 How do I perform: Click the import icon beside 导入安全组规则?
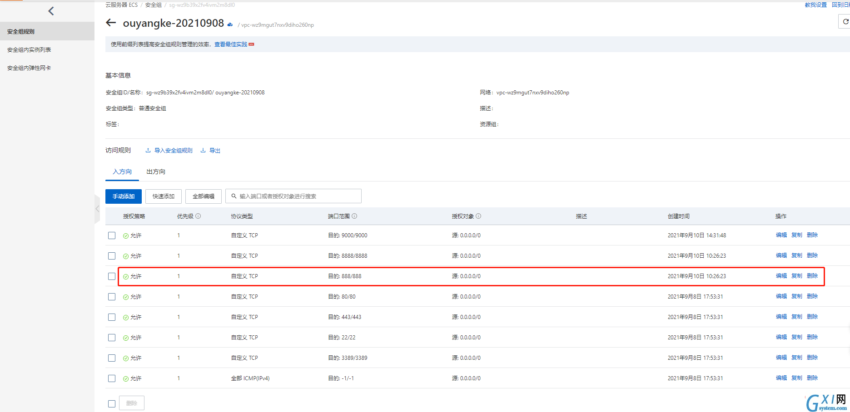pyautogui.click(x=148, y=150)
